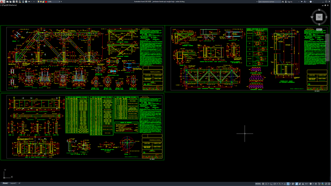Screen dimensions: 331x186
Task: Select the Model tab
Action: click(x=5, y=183)
